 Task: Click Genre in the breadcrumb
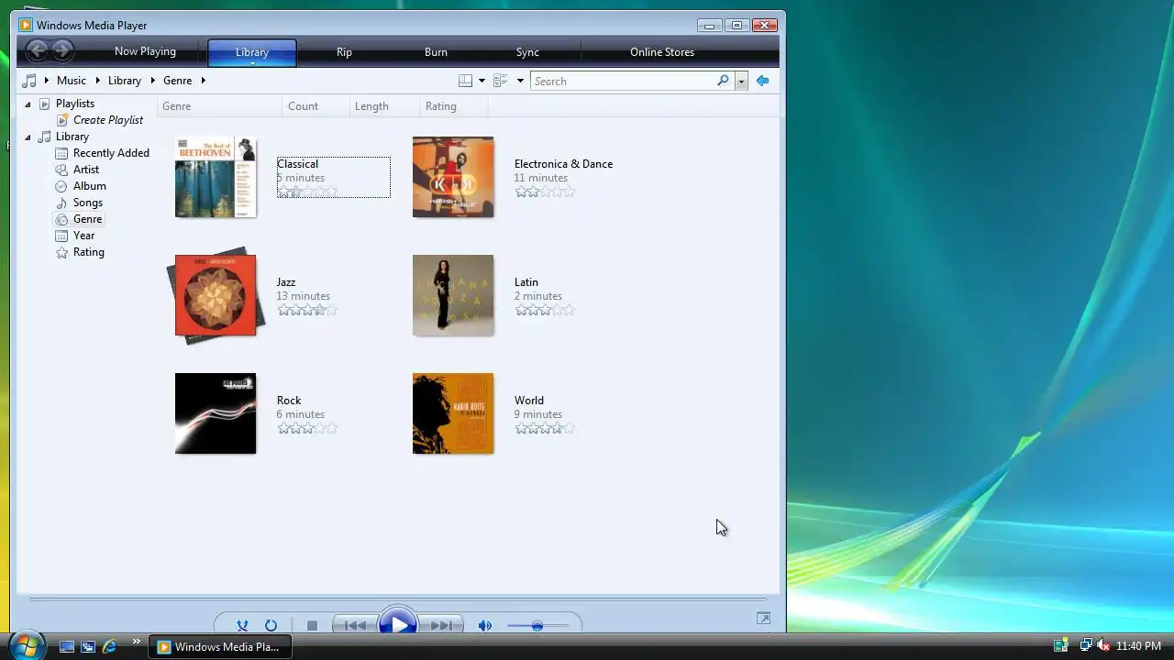pyautogui.click(x=178, y=81)
